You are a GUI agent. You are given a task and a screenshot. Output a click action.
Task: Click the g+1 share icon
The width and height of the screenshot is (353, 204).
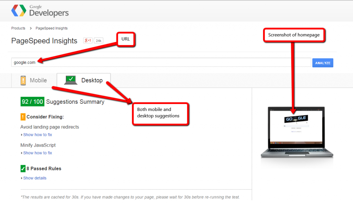(x=87, y=40)
